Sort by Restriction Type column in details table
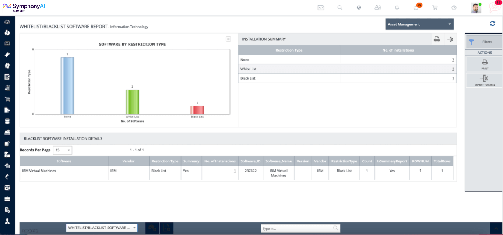The image size is (503, 235). [165, 161]
